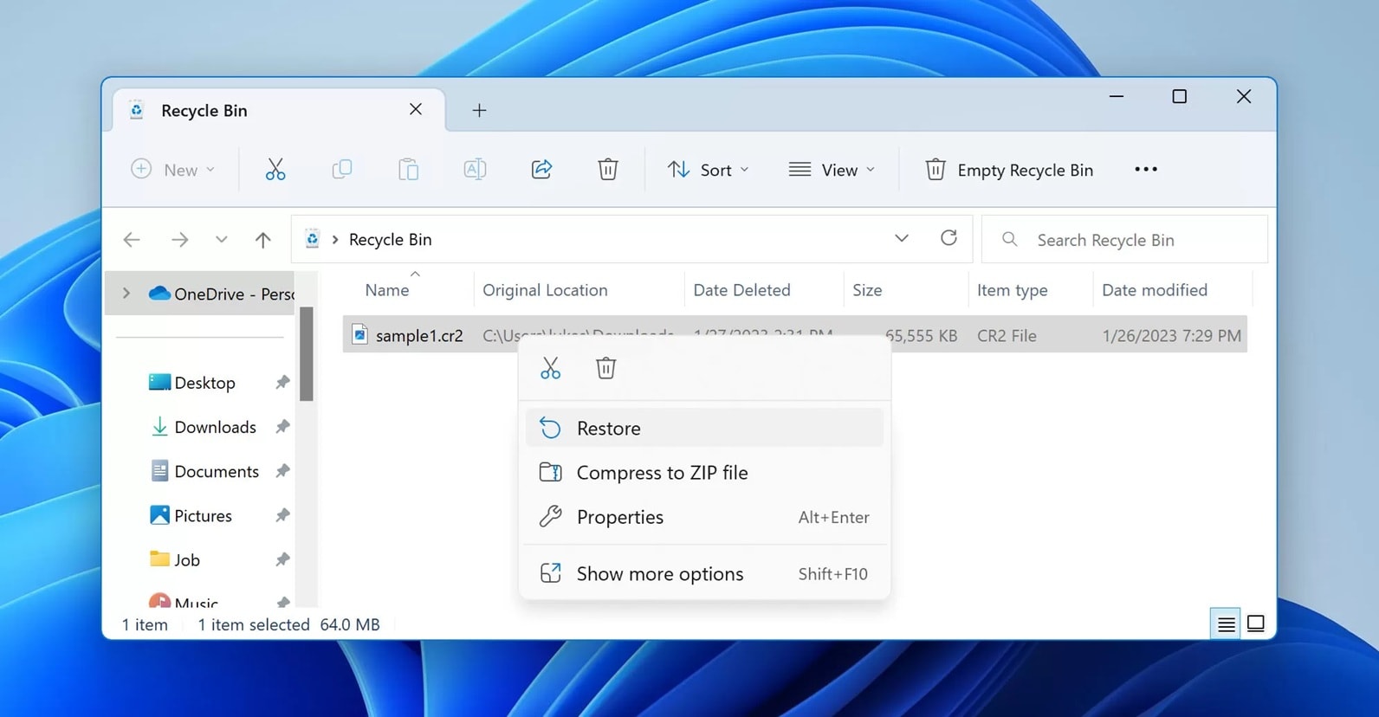
Task: Click the Paste icon in the toolbar
Action: (x=408, y=170)
